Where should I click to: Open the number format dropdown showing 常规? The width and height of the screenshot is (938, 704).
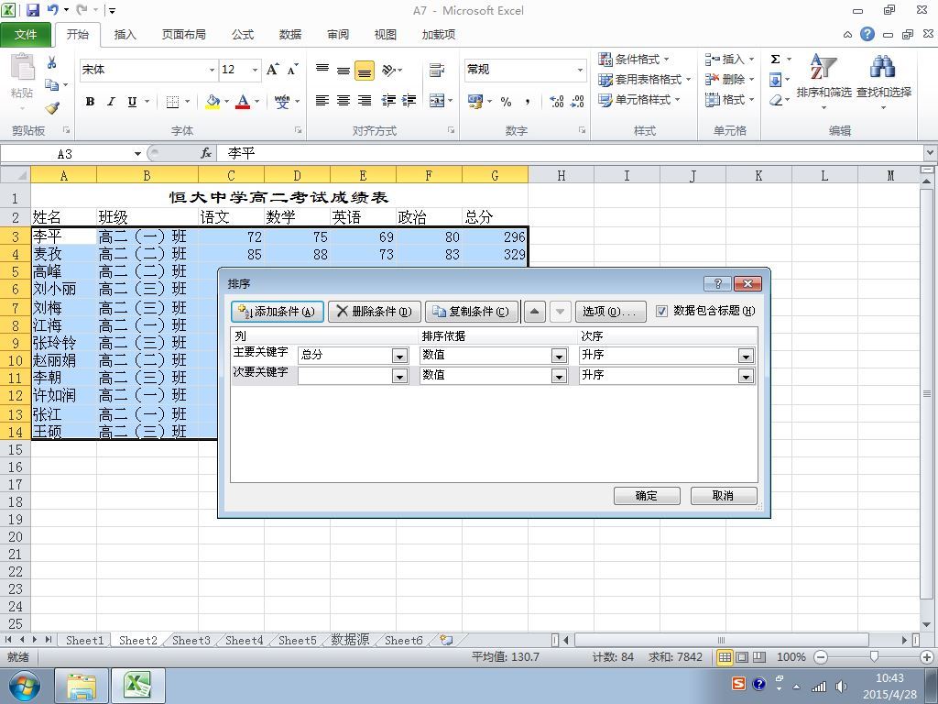[579, 71]
